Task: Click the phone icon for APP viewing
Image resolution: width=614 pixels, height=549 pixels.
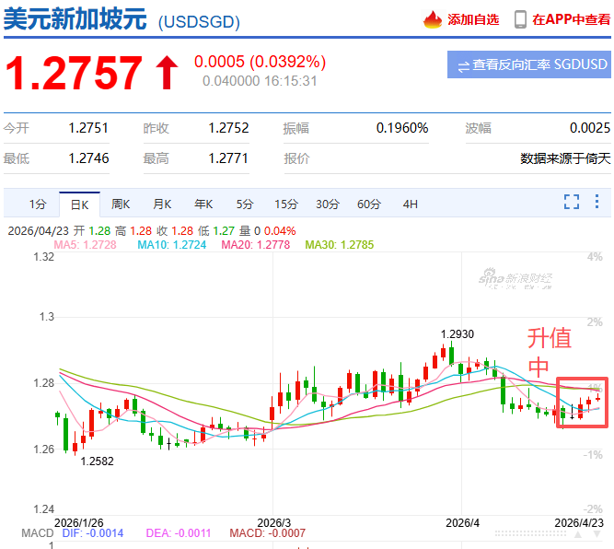Action: tap(520, 19)
